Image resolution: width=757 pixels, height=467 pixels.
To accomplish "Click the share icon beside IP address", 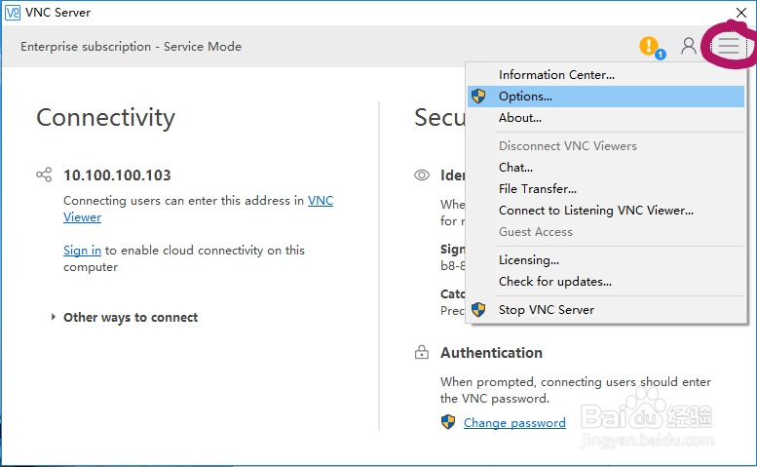I will (44, 175).
